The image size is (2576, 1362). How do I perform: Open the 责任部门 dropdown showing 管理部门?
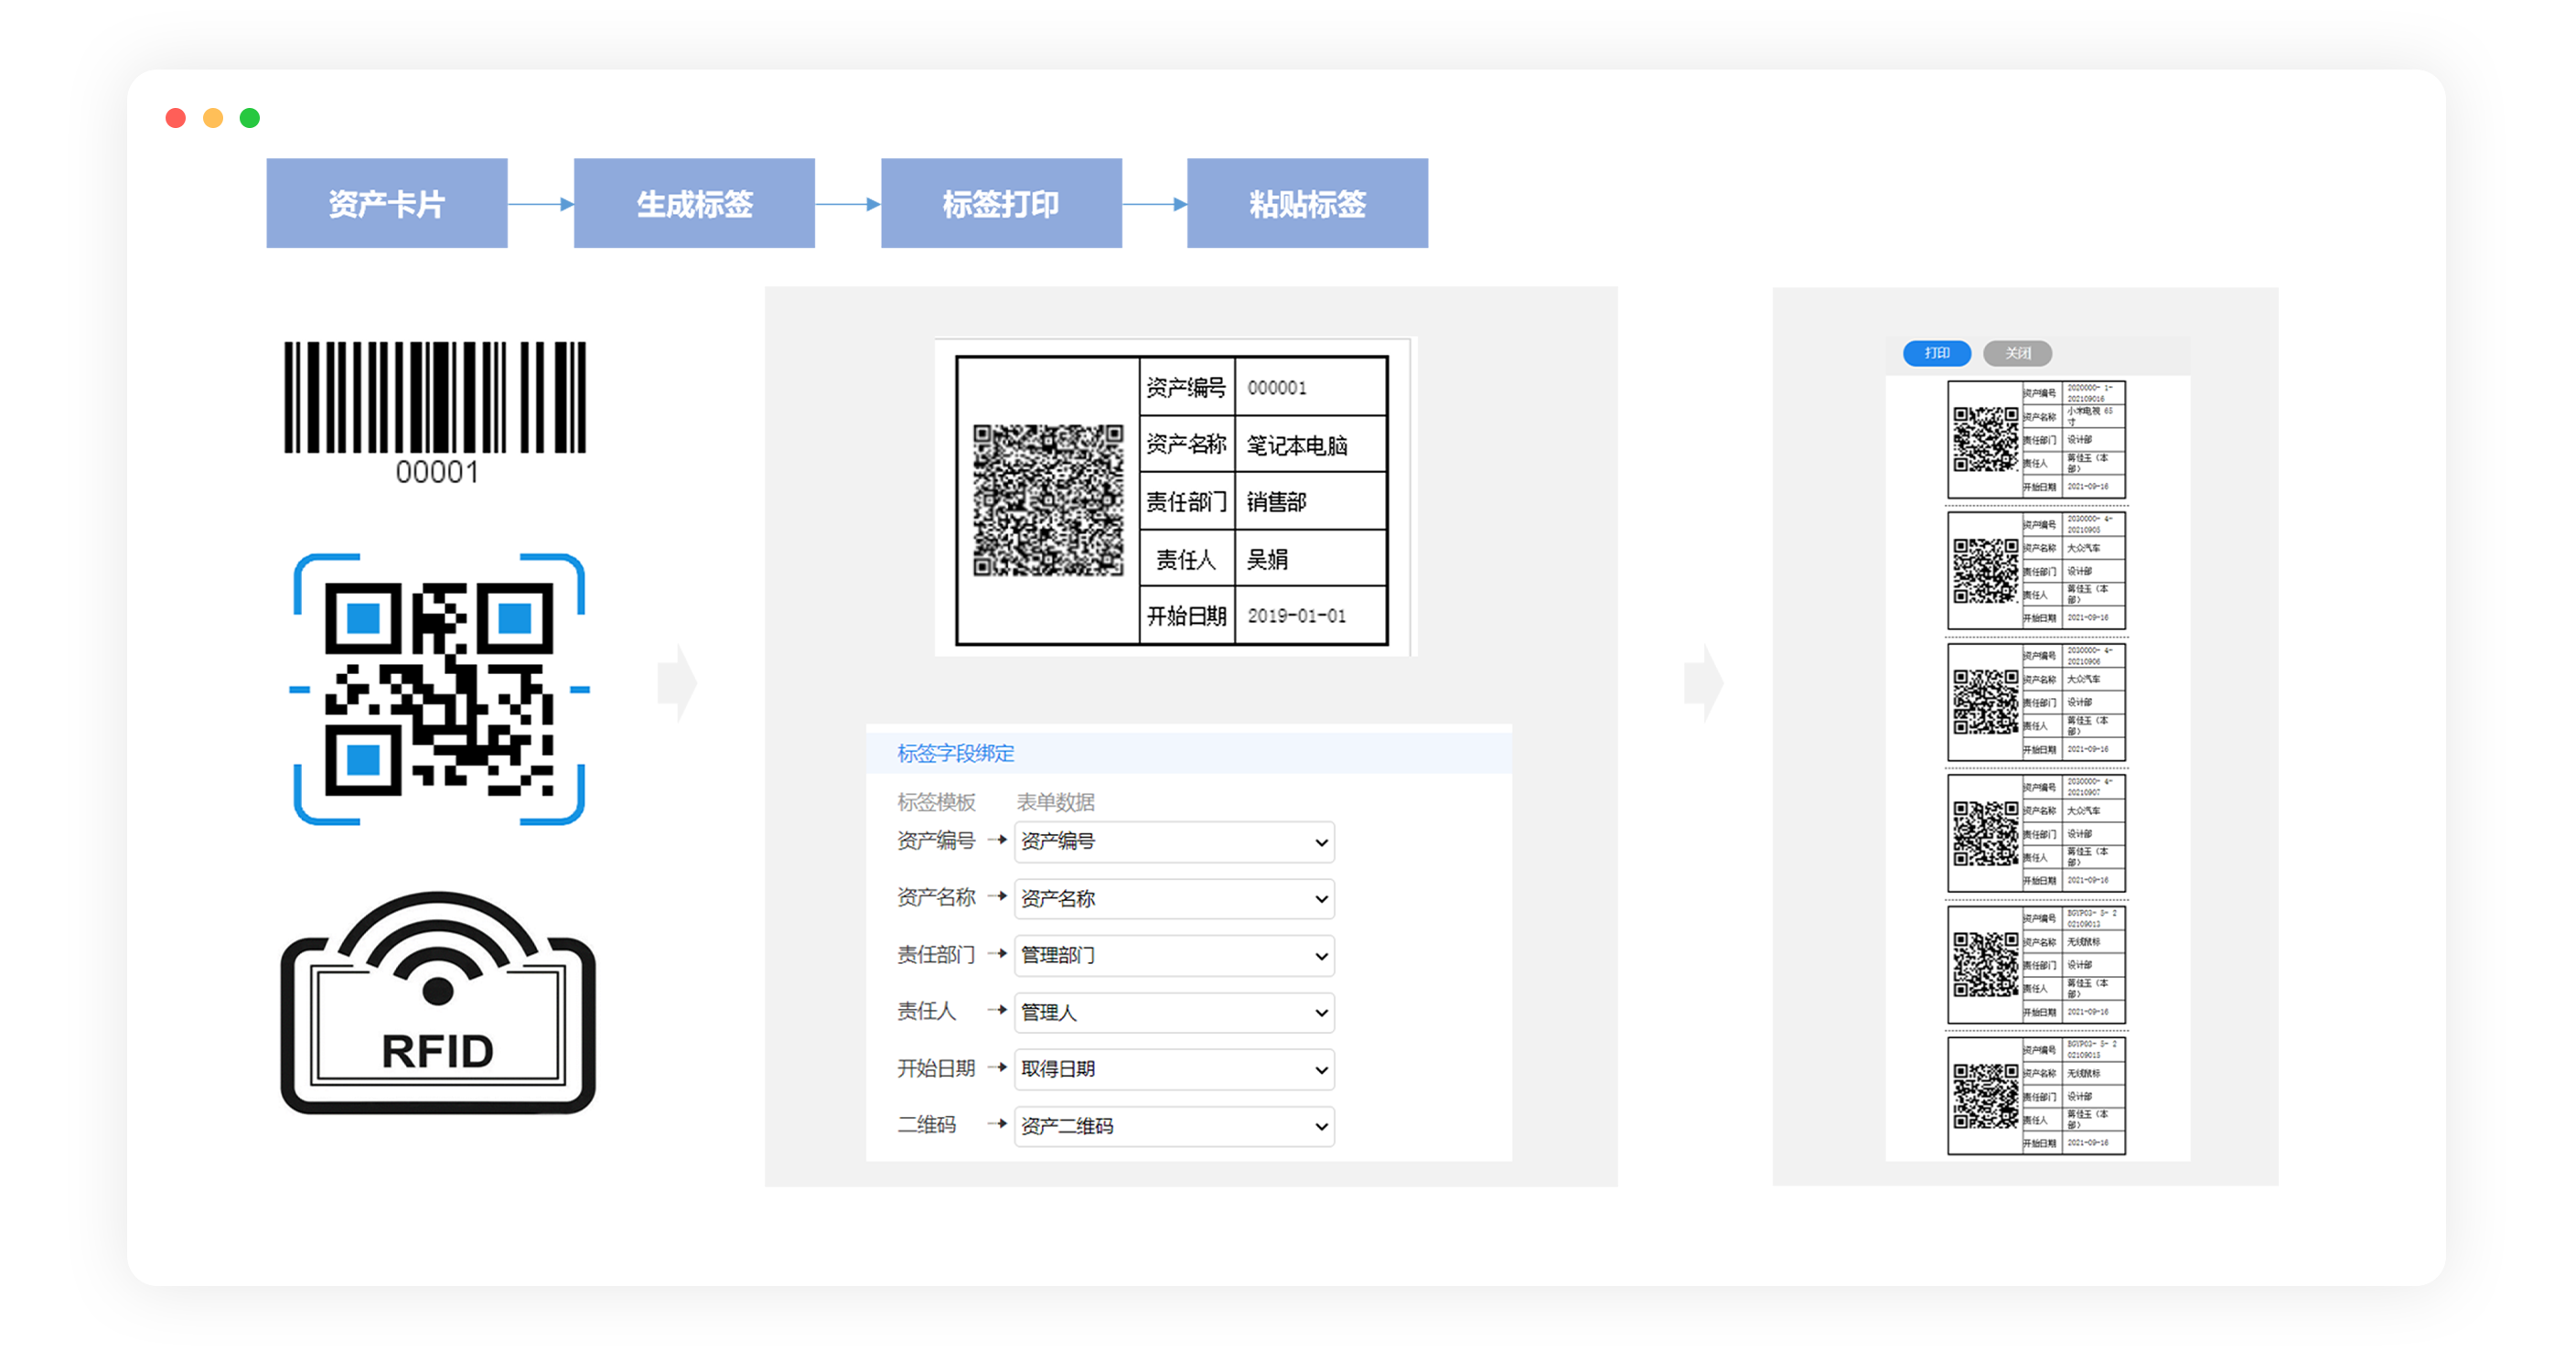coord(1174,956)
